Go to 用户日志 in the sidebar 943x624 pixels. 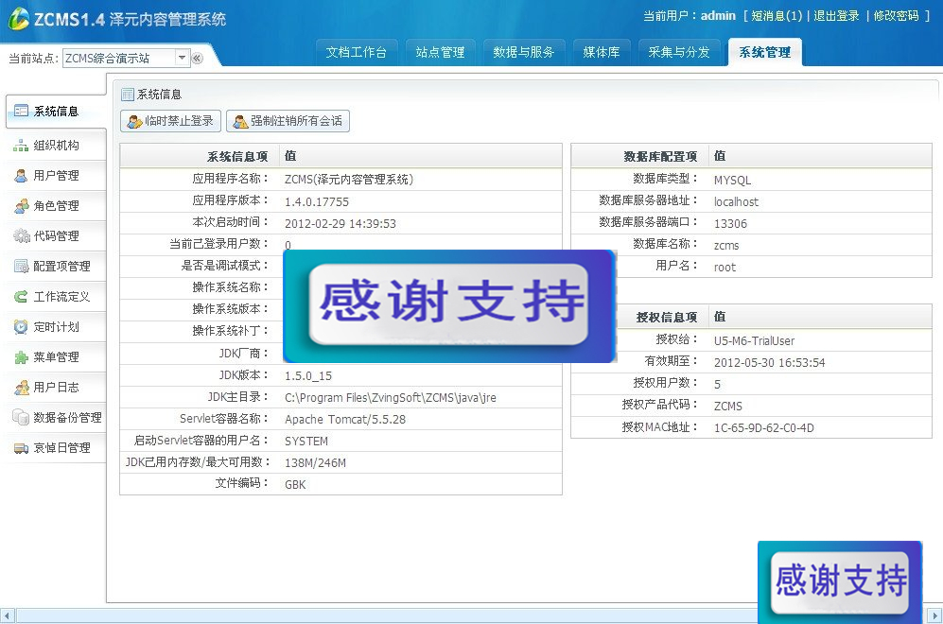click(56, 387)
